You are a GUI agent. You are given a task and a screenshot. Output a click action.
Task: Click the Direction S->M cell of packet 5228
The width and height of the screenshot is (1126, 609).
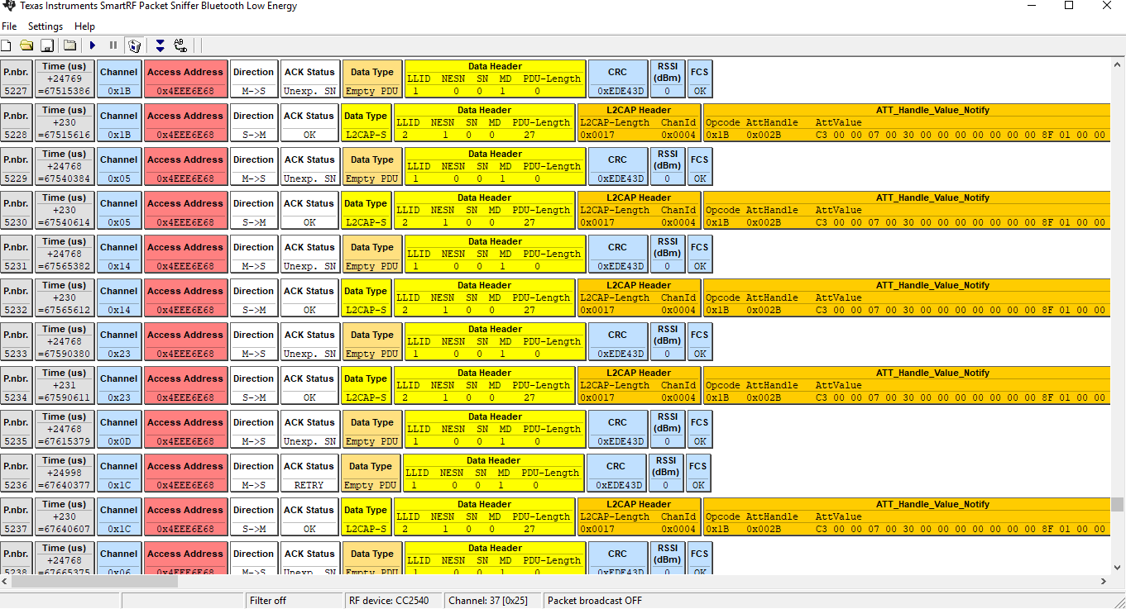(254, 123)
